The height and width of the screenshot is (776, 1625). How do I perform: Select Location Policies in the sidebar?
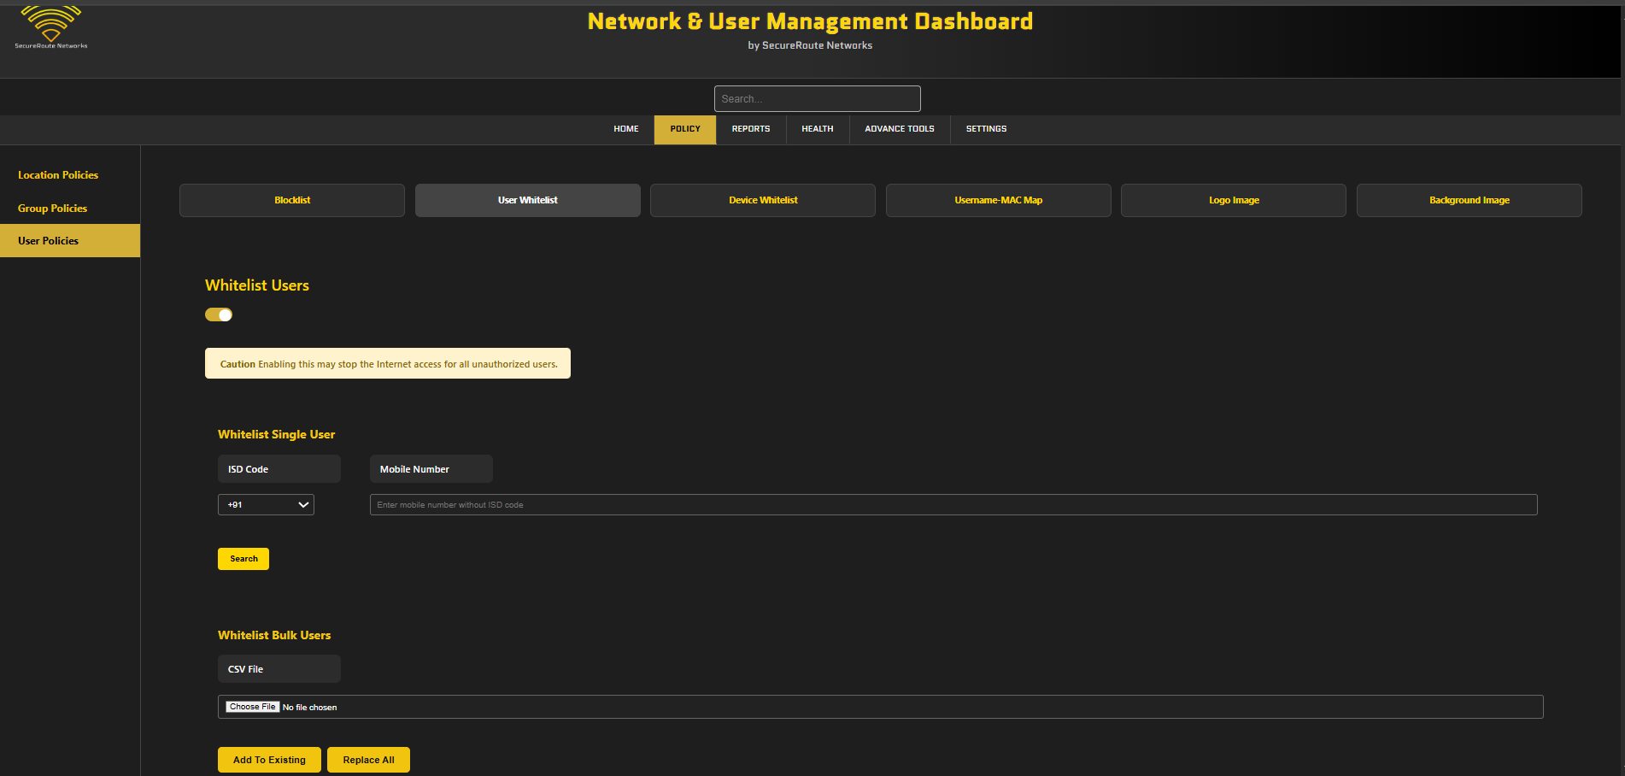click(57, 175)
